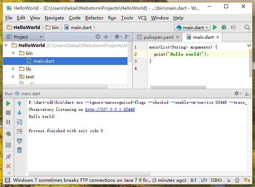
Task: Toggle soft wraps in console
Action: 19,122
